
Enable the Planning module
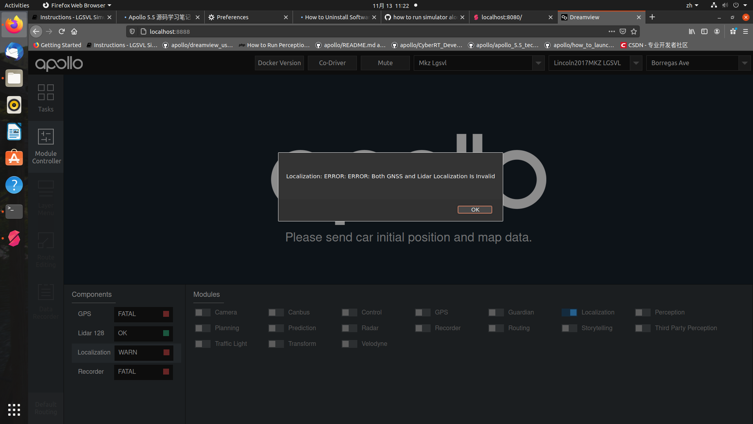(202, 328)
